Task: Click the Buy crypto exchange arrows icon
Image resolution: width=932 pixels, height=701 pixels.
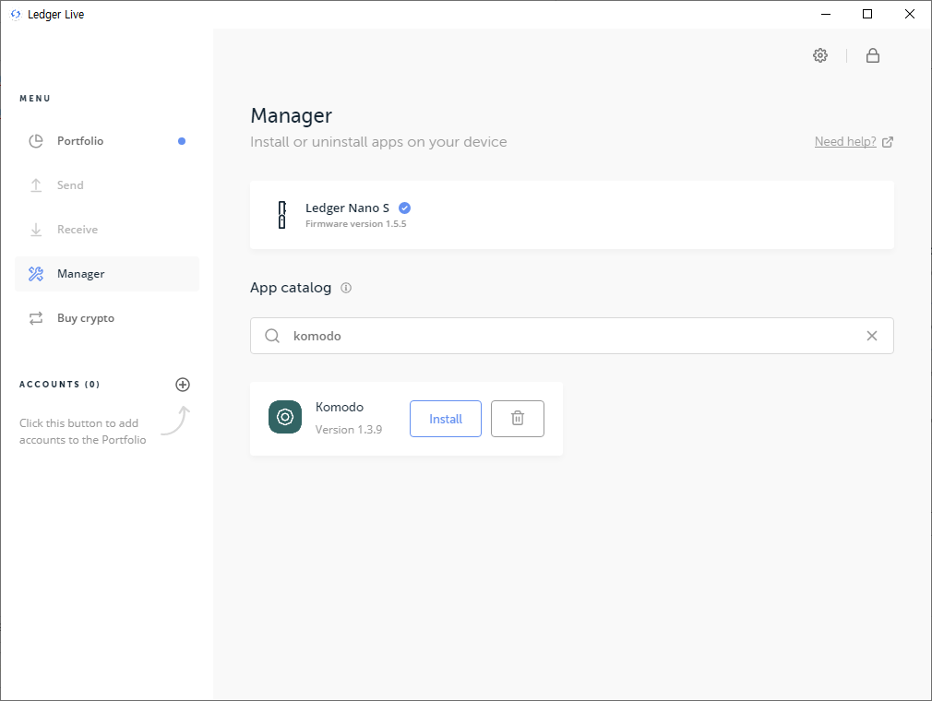Action: click(x=36, y=318)
